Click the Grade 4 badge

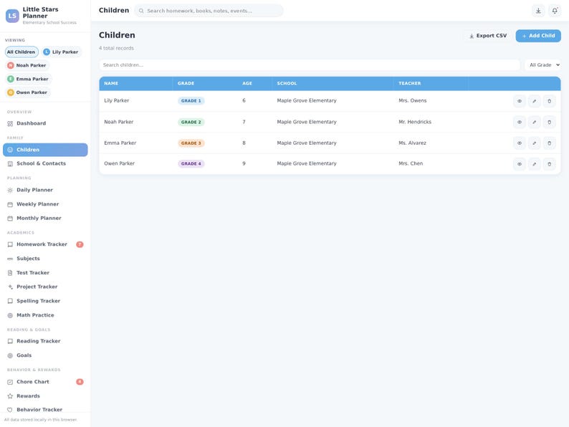[x=191, y=164]
